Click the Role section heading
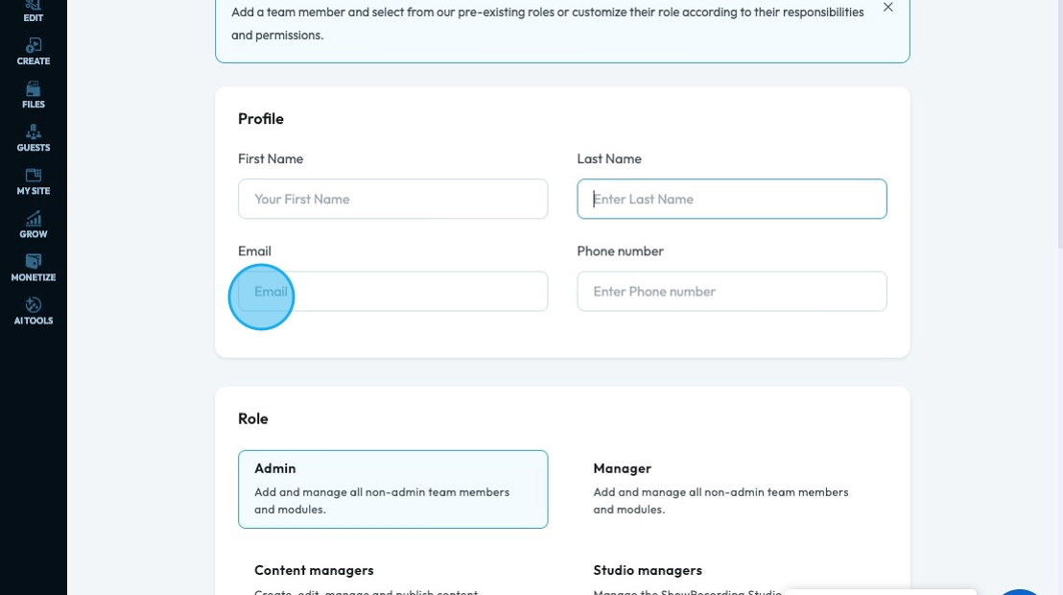Screen dimensions: 1063x595 [253, 418]
